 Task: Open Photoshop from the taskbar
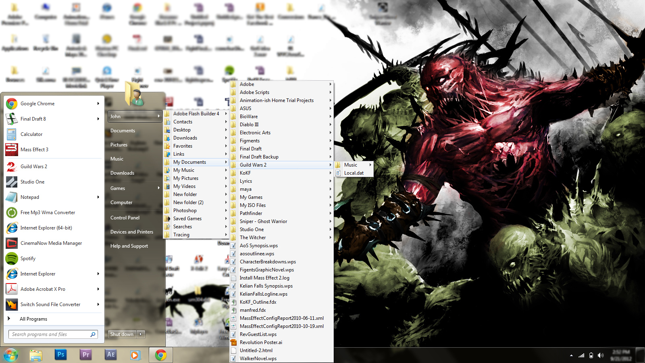(61, 355)
